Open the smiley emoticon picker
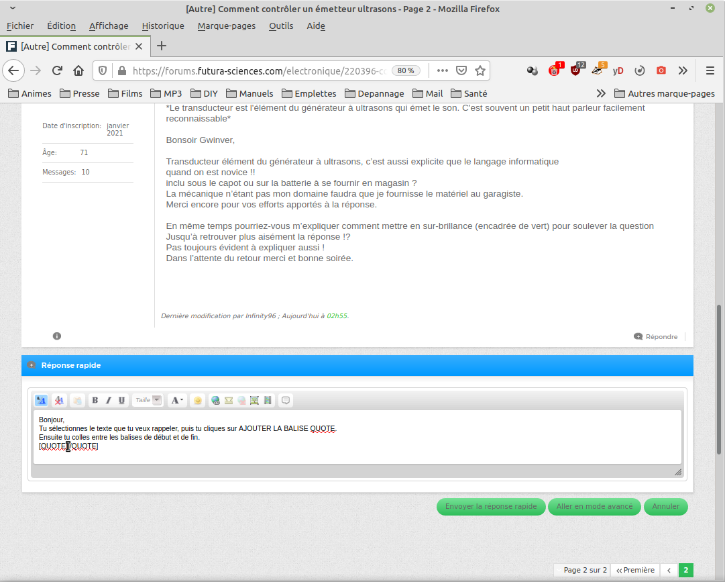This screenshot has height=582, width=725. pyautogui.click(x=197, y=400)
